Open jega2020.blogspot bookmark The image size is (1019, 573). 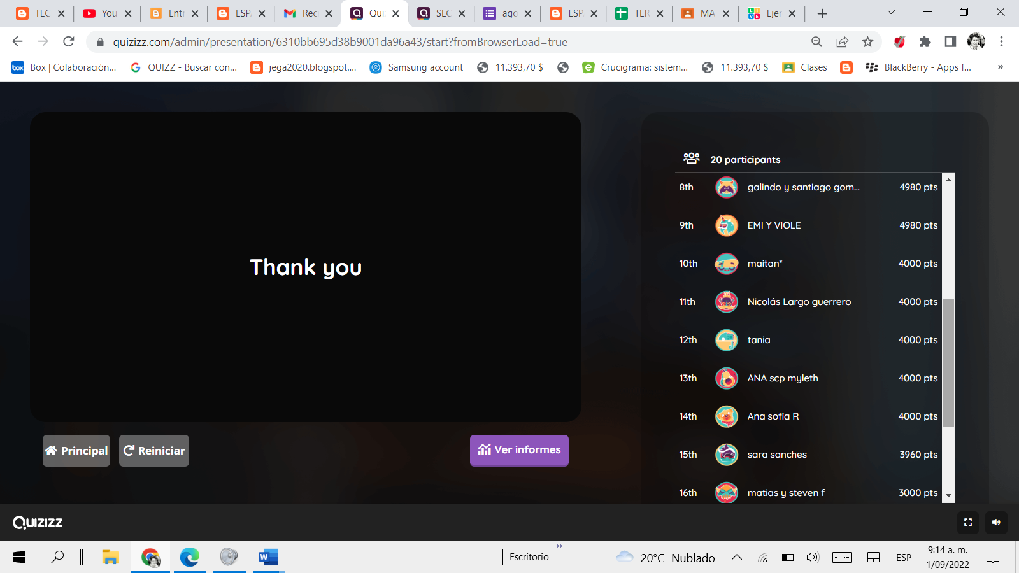coord(303,67)
